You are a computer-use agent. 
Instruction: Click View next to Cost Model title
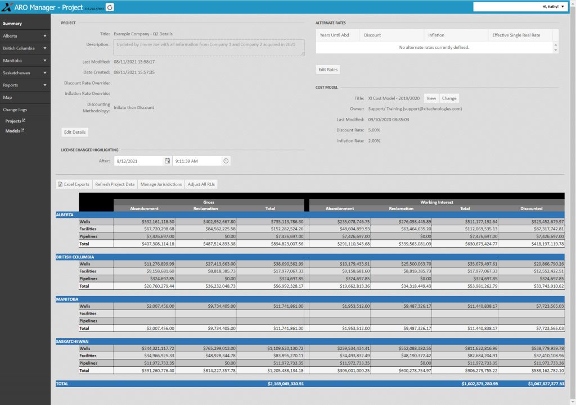tap(431, 98)
